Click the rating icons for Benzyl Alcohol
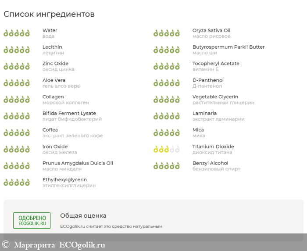This screenshot has height=251, width=307. click(167, 166)
